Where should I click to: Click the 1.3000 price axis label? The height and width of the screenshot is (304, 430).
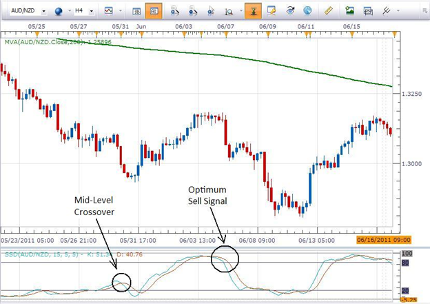click(x=411, y=164)
